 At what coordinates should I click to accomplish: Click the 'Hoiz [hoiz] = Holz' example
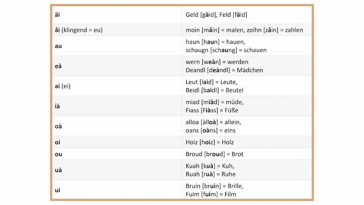pyautogui.click(x=210, y=142)
